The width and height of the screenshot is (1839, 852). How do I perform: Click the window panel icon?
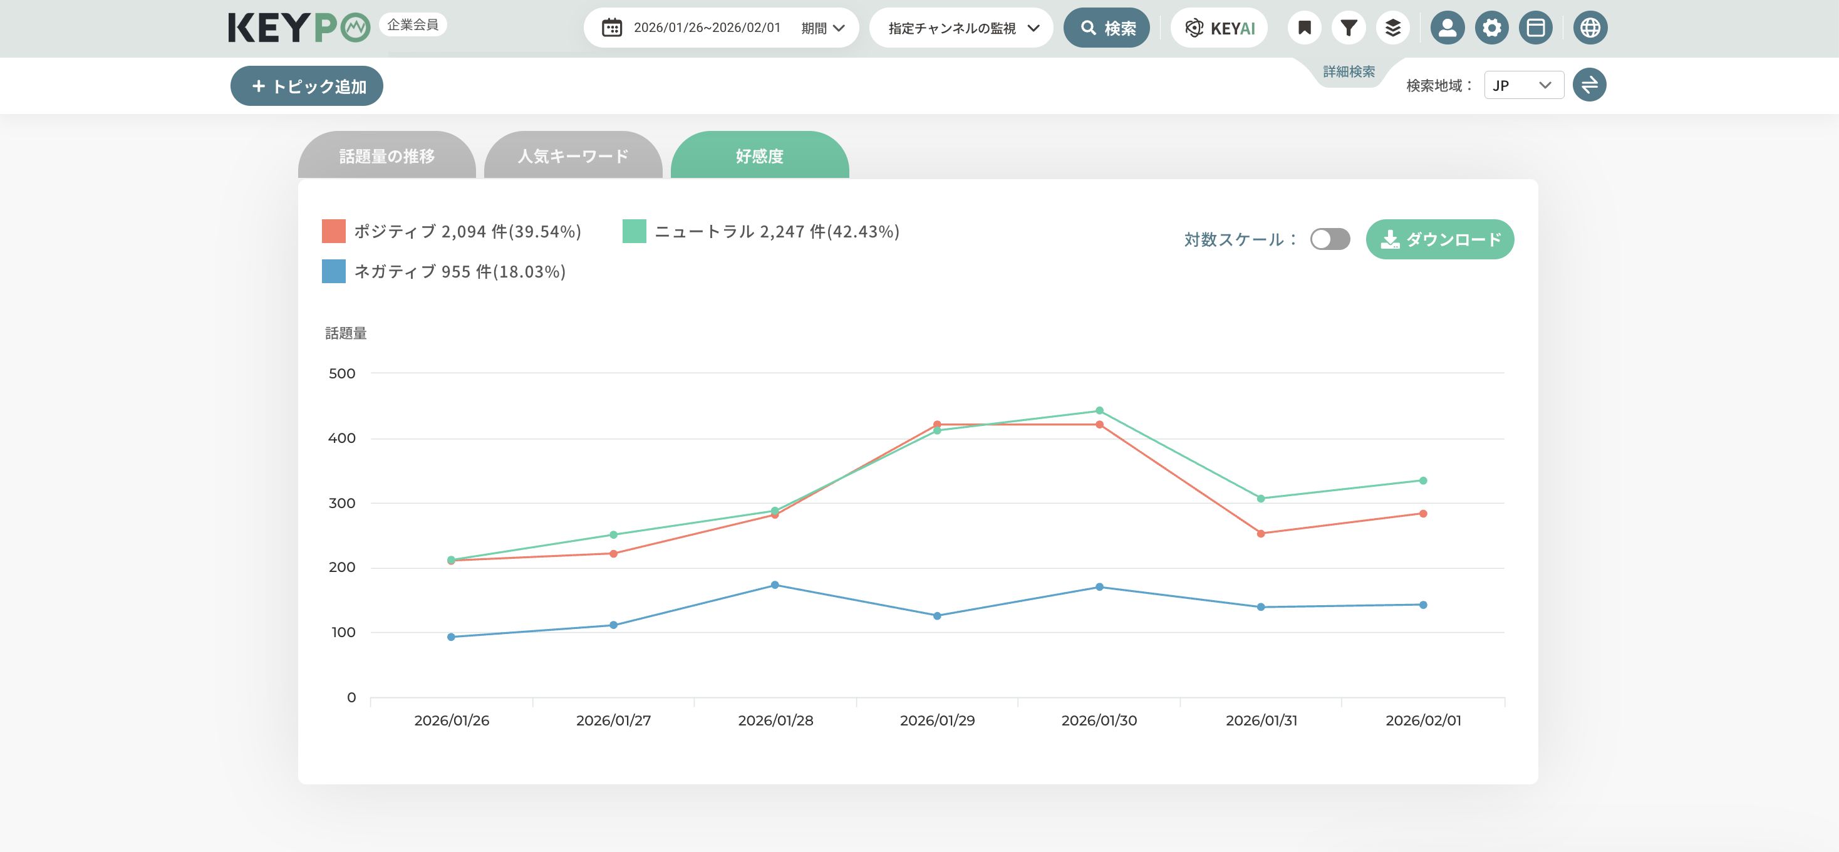(x=1536, y=28)
